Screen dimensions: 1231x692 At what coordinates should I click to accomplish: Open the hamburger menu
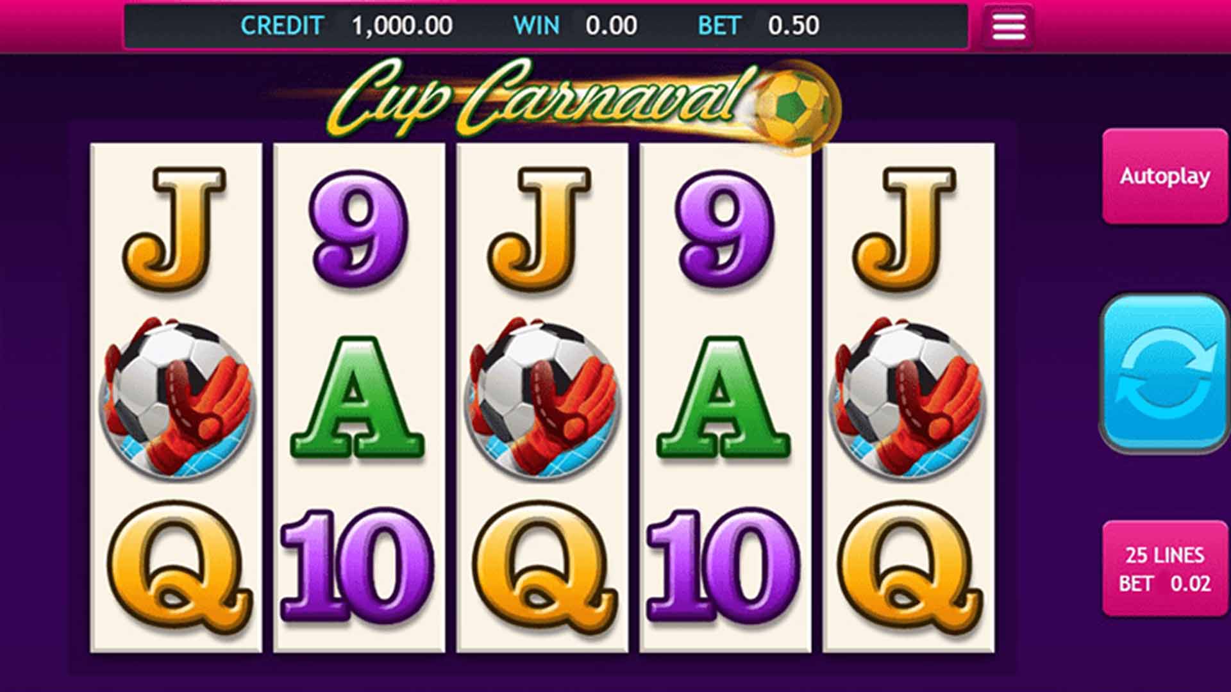tap(1009, 26)
